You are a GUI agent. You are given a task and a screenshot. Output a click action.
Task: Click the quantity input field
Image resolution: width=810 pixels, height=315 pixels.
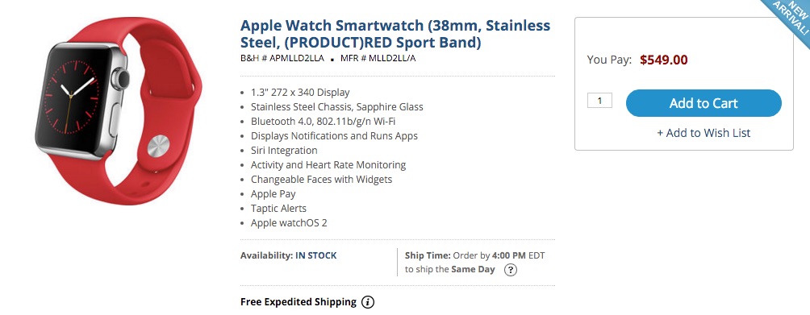[x=599, y=101]
